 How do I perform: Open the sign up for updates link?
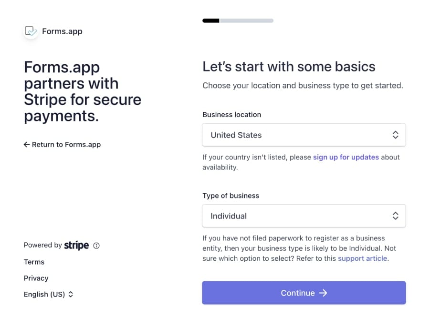click(346, 157)
